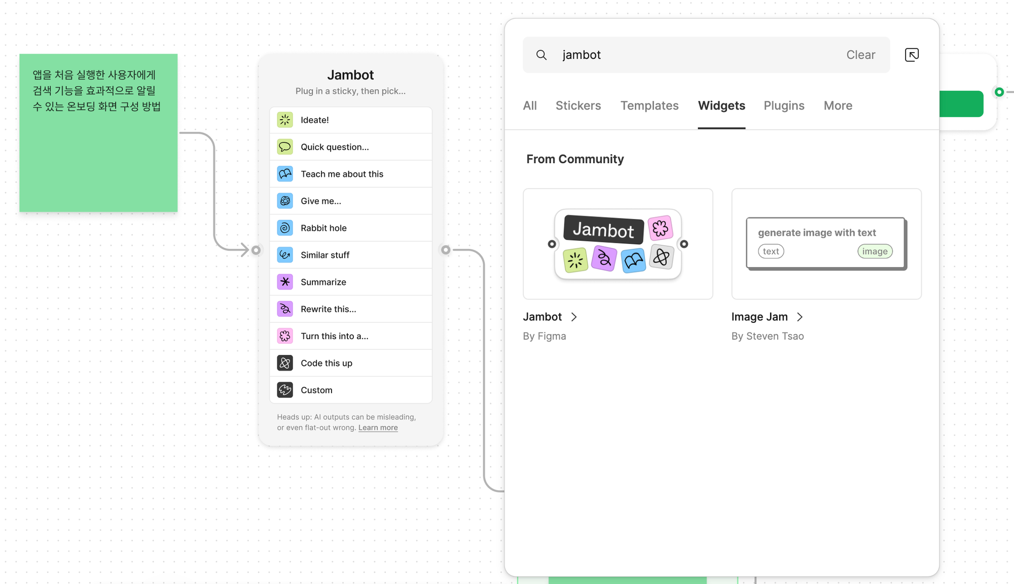This screenshot has width=1014, height=584.
Task: Choose the Summarize option
Action: tap(351, 282)
